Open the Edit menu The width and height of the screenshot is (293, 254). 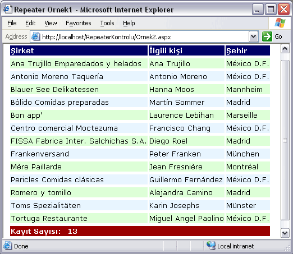30,23
